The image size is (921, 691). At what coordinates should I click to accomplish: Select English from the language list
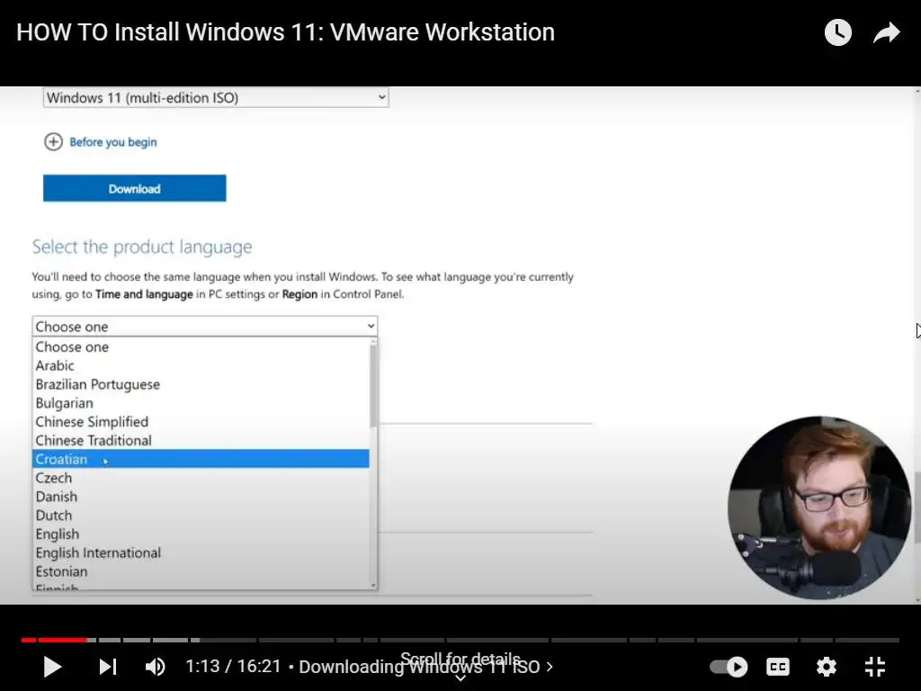click(x=201, y=534)
